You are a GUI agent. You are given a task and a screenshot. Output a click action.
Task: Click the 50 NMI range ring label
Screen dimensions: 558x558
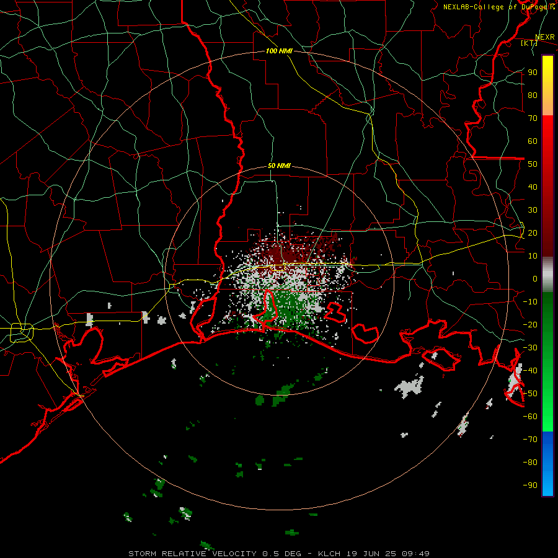click(279, 166)
